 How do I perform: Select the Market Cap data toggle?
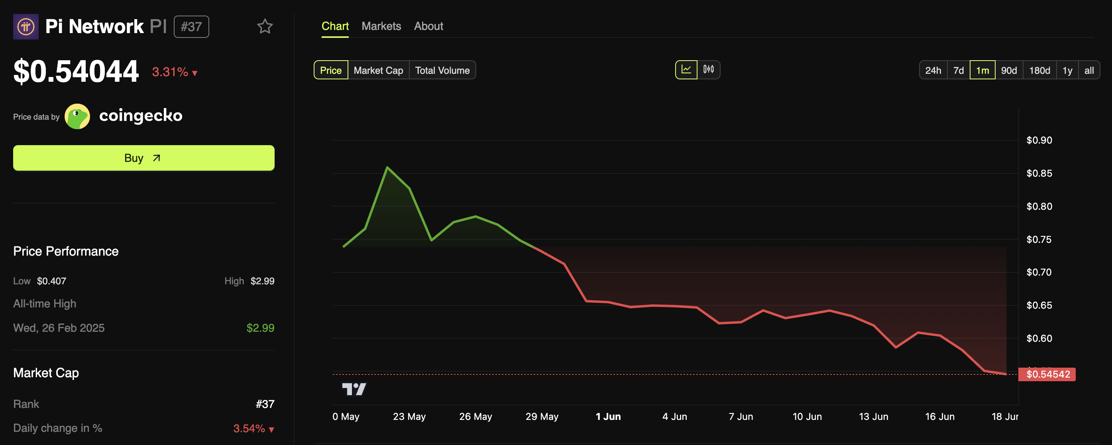tap(378, 71)
